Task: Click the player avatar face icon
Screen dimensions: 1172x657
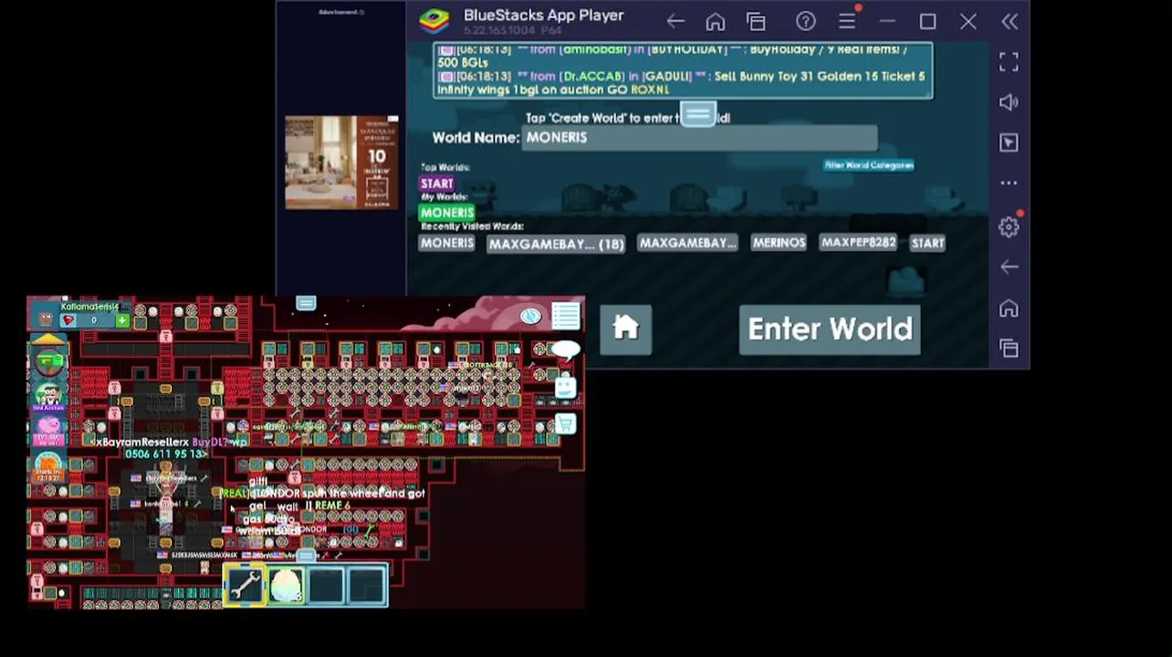Action: tap(47, 318)
